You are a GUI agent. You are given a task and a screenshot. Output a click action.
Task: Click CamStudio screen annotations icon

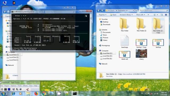click(20, 89)
